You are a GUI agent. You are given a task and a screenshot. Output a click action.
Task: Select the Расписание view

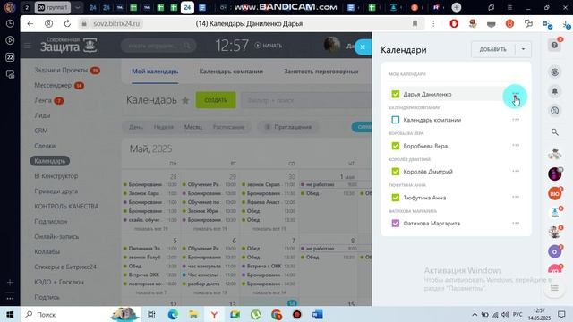[229, 127]
